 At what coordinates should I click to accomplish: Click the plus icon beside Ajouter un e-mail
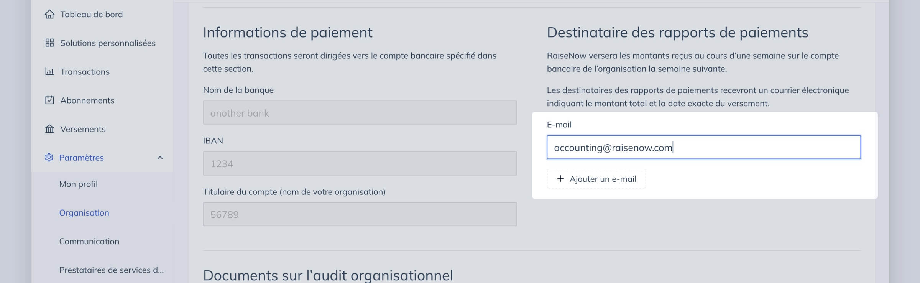[560, 179]
